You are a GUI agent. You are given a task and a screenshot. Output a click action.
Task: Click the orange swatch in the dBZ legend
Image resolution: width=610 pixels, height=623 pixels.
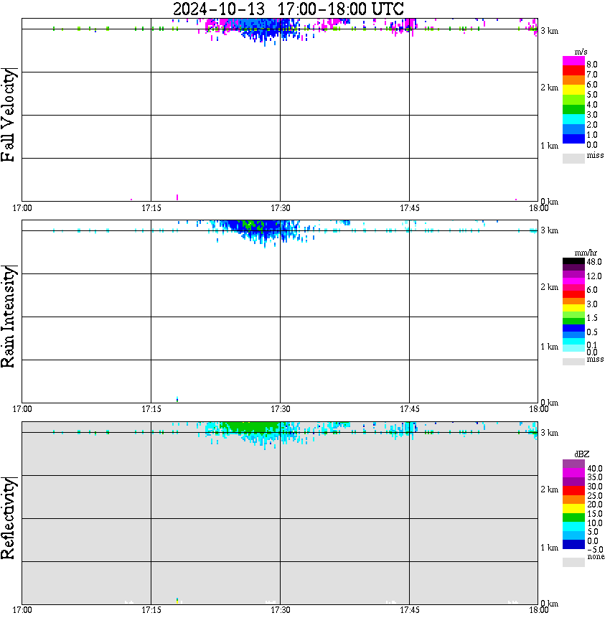[573, 500]
